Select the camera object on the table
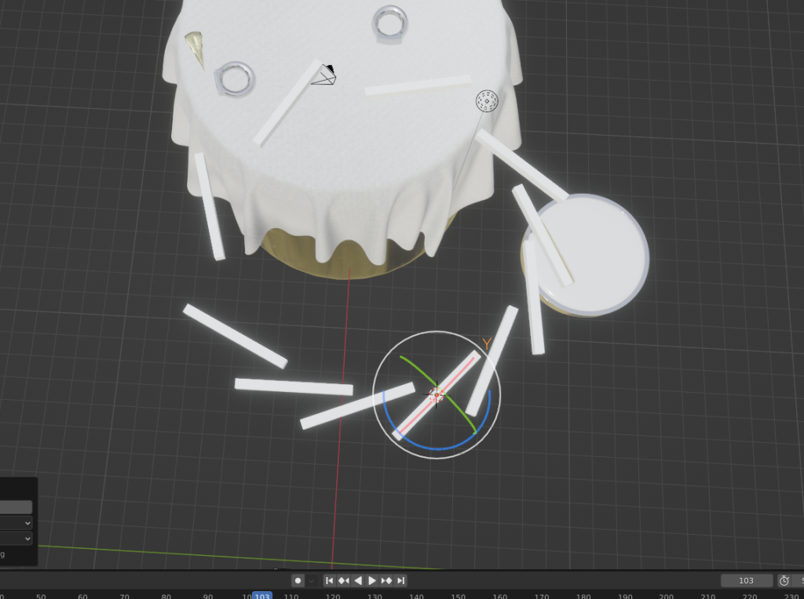 (324, 76)
